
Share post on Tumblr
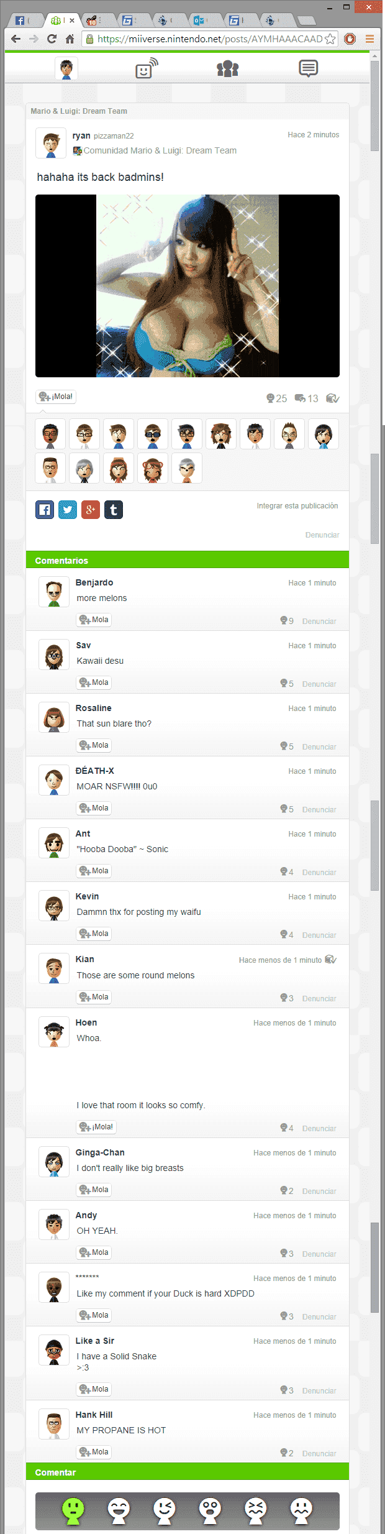[114, 510]
